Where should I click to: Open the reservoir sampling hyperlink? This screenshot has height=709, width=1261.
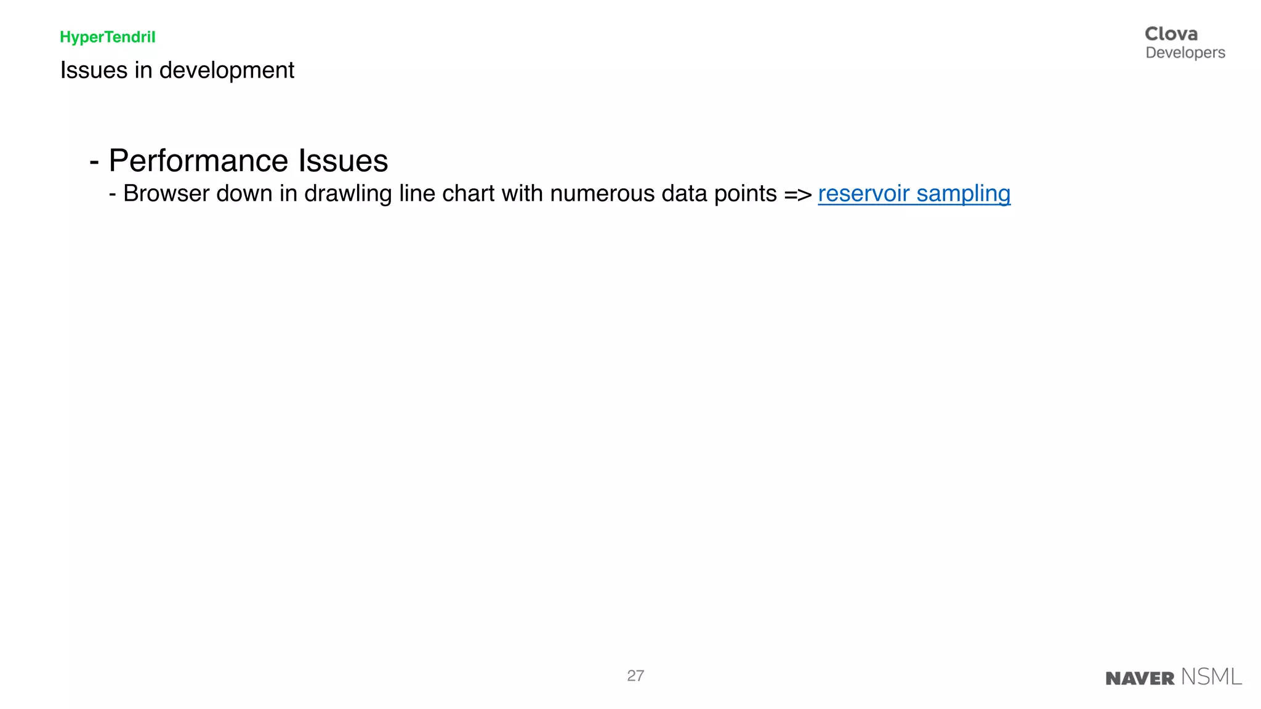[914, 194]
